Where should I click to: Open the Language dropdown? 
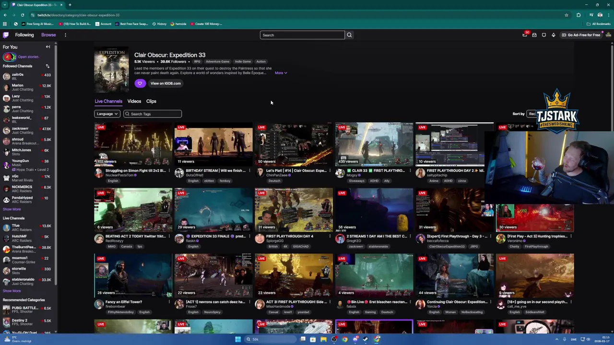(107, 114)
